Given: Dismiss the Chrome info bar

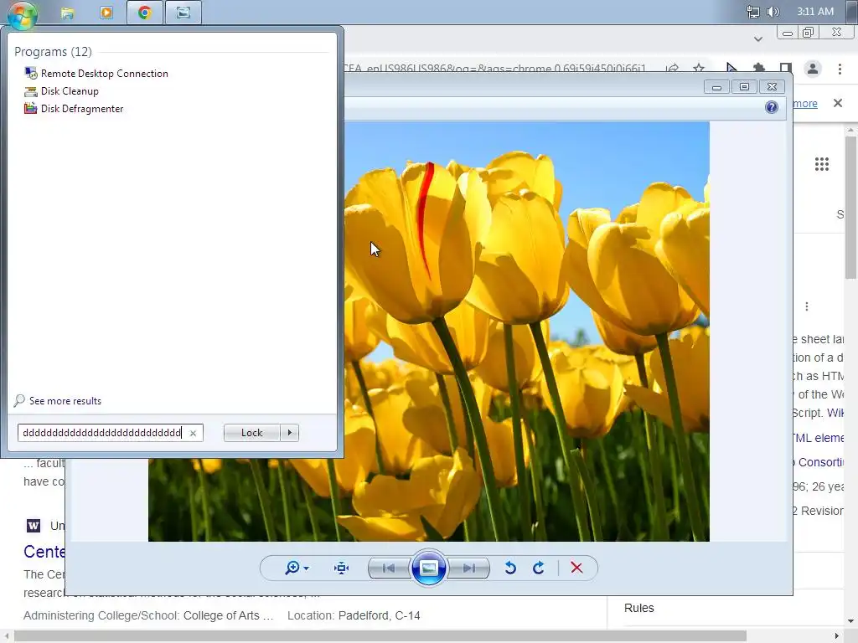Looking at the screenshot, I should [837, 103].
